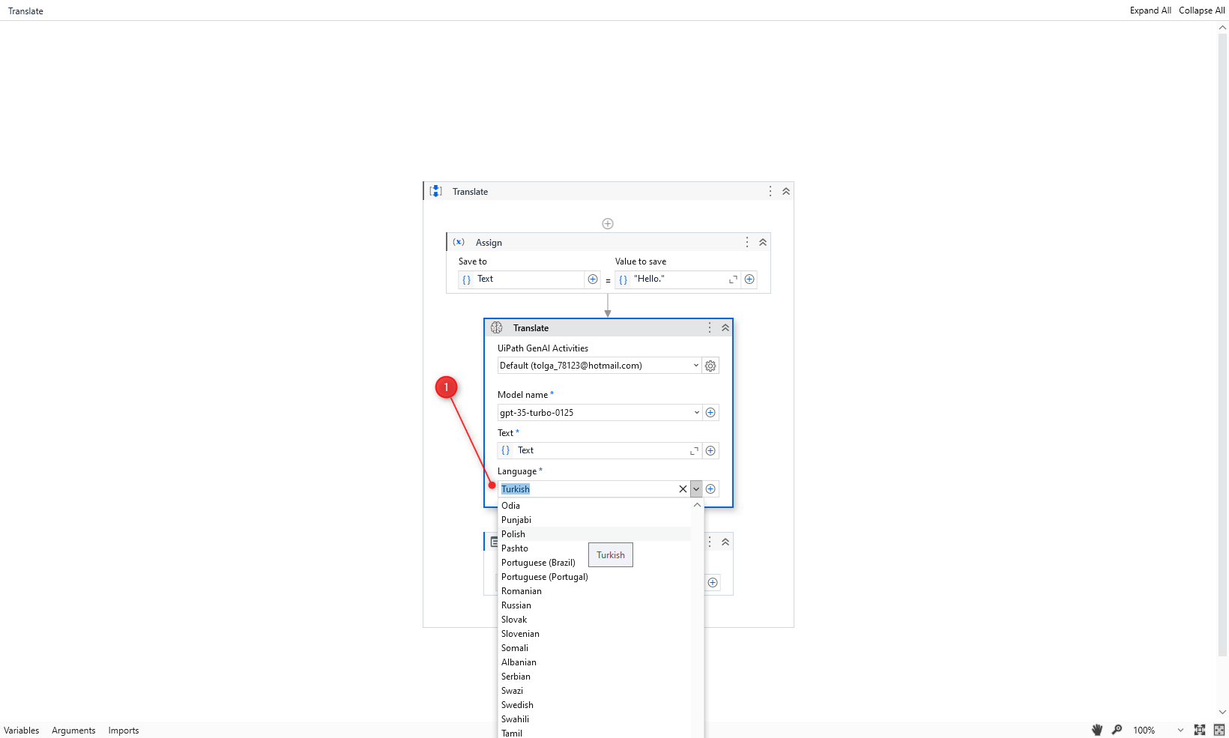Click Expand All in the designer header
The image size is (1229, 738).
coord(1150,10)
